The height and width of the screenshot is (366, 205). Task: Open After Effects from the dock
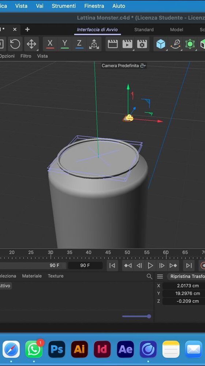click(126, 350)
